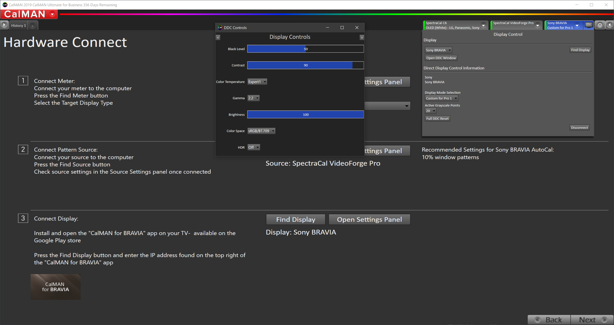Viewport: 614px width, 325px height.
Task: Minimize the CalMAN main window
Action: coord(577,5)
